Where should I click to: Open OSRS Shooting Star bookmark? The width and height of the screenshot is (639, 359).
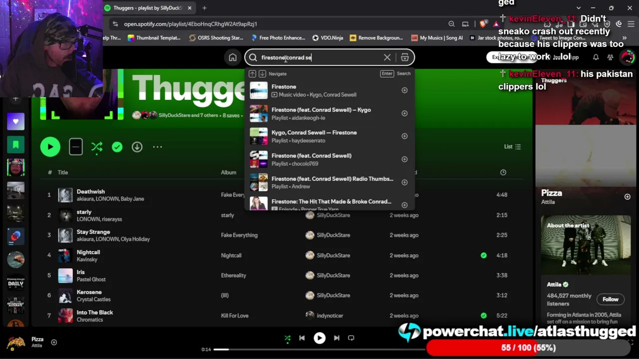pos(216,38)
